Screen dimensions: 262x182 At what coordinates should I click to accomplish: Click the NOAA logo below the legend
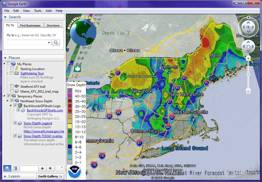tap(75, 172)
